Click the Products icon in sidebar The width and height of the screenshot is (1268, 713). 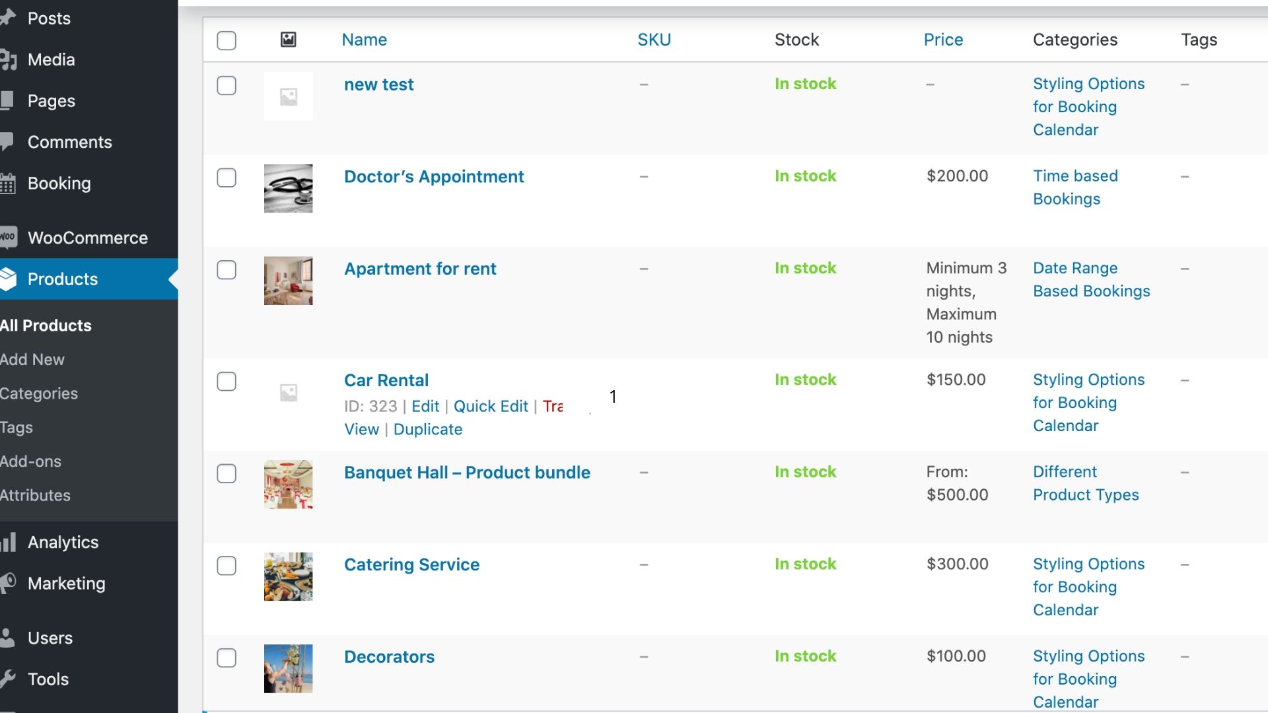coord(11,279)
